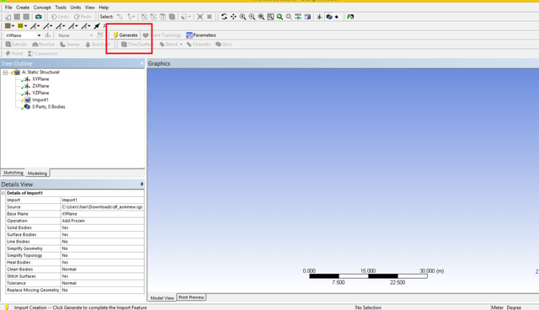
Task: Collapse the A: Static Structural tree node
Action: [5, 72]
